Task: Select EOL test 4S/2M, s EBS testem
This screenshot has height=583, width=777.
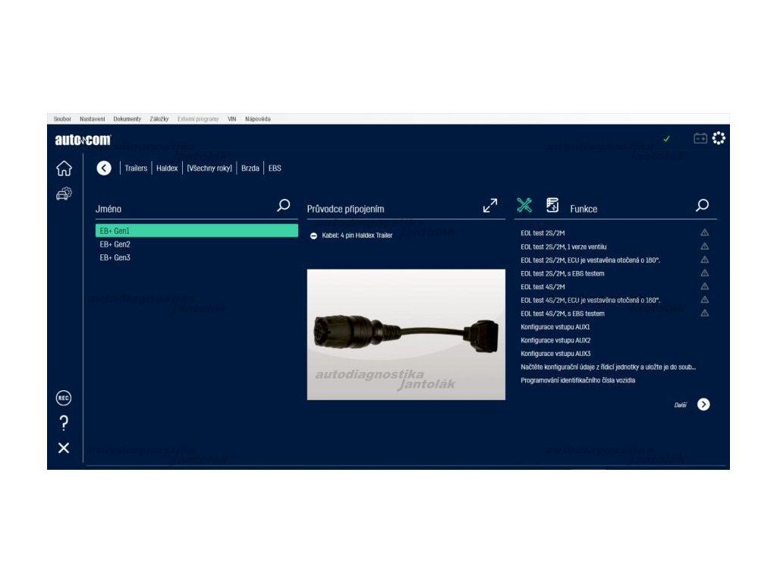Action: pos(562,314)
